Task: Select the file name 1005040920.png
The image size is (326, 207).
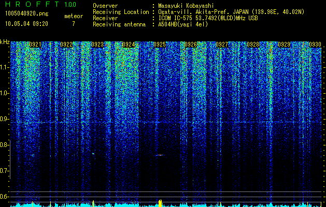Action: (x=27, y=14)
